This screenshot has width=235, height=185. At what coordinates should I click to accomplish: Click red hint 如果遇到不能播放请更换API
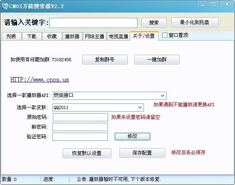coord(184,105)
